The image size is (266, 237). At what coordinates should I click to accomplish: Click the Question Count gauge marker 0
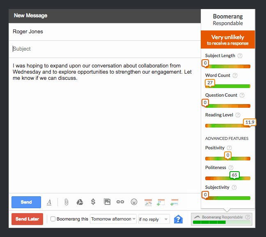(205, 103)
